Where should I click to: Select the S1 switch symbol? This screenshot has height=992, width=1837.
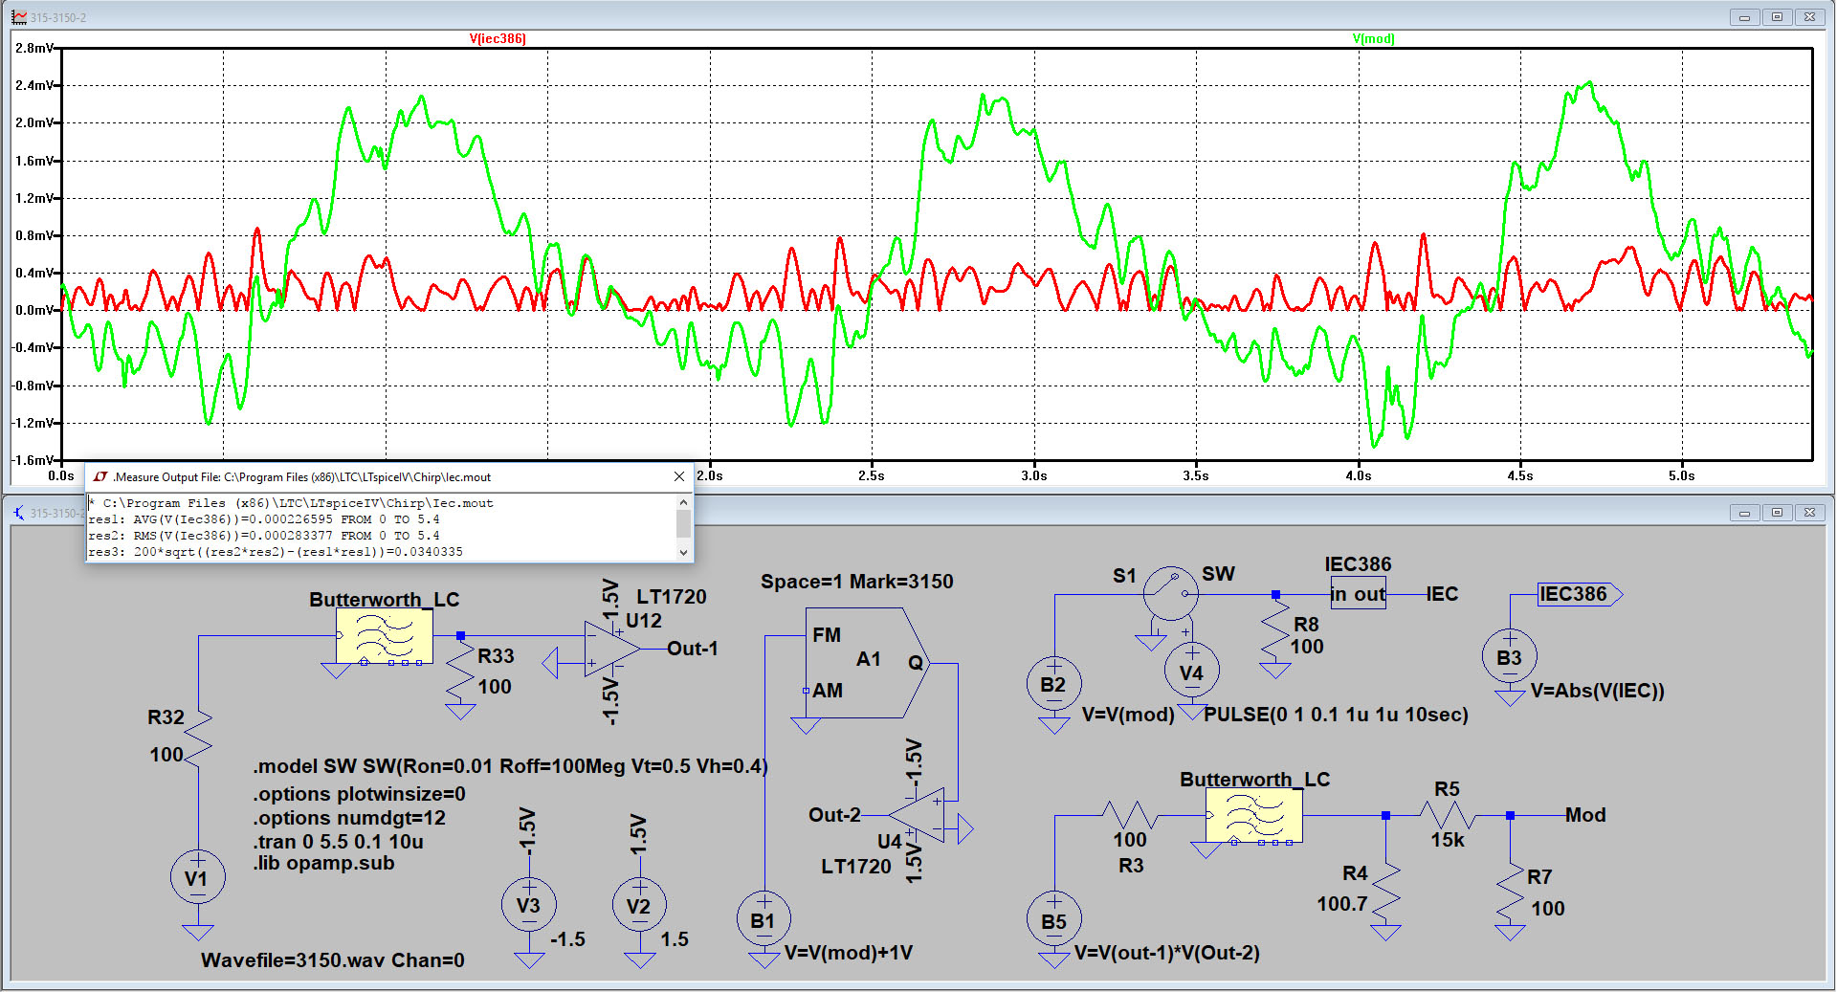tap(1171, 593)
